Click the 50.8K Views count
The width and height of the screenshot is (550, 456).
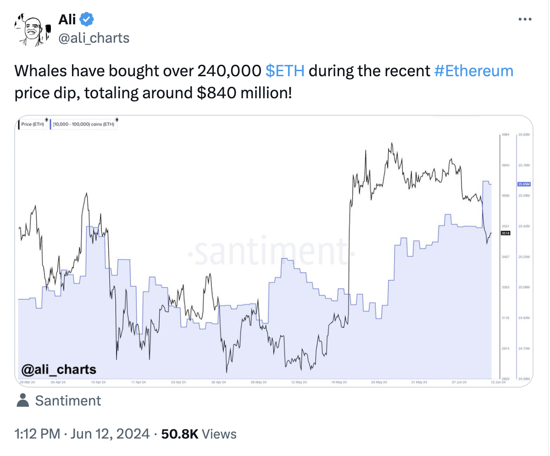pyautogui.click(x=199, y=434)
